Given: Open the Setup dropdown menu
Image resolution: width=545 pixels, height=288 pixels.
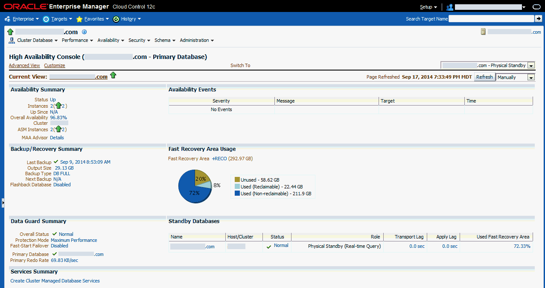Looking at the screenshot, I should [x=428, y=7].
